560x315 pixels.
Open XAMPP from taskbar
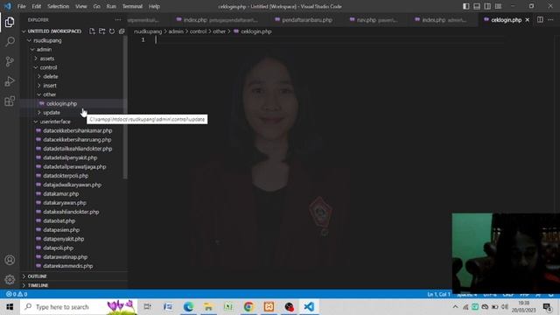point(269,307)
